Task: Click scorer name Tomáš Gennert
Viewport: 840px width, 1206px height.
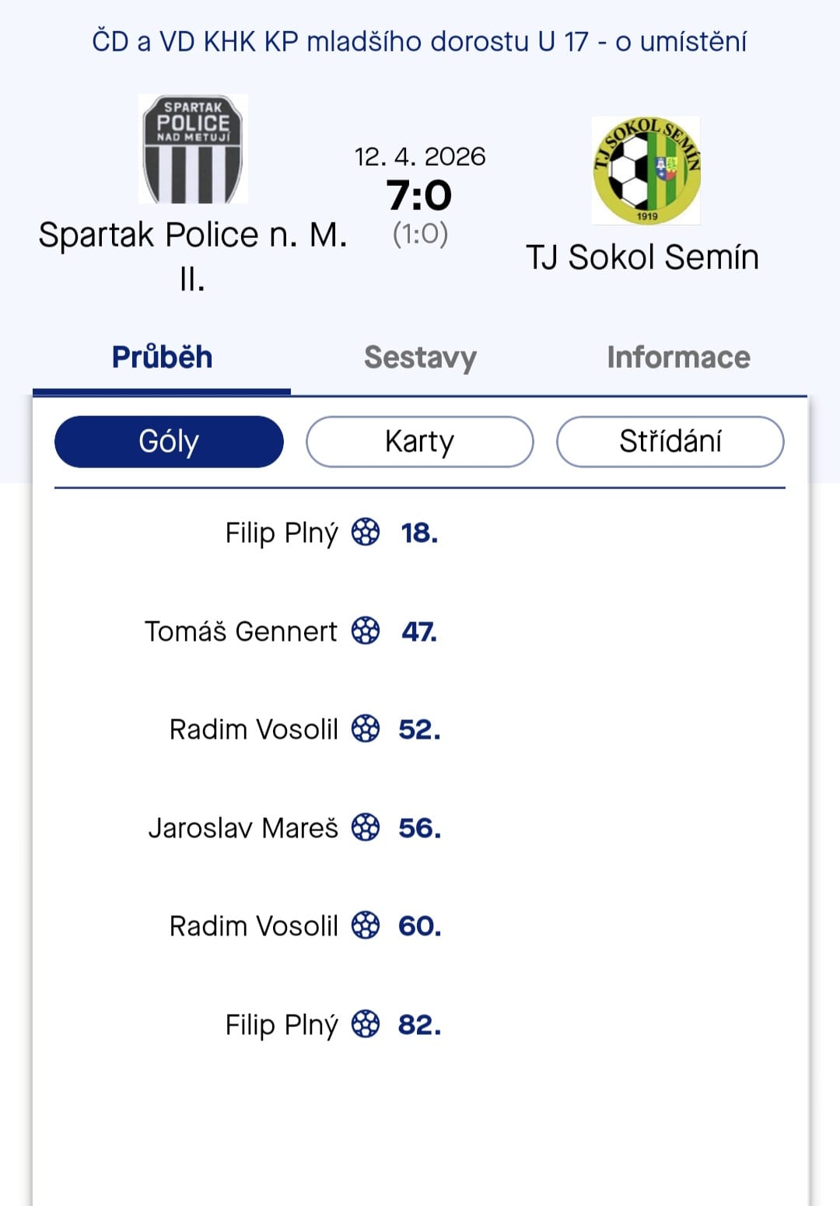Action: (241, 631)
